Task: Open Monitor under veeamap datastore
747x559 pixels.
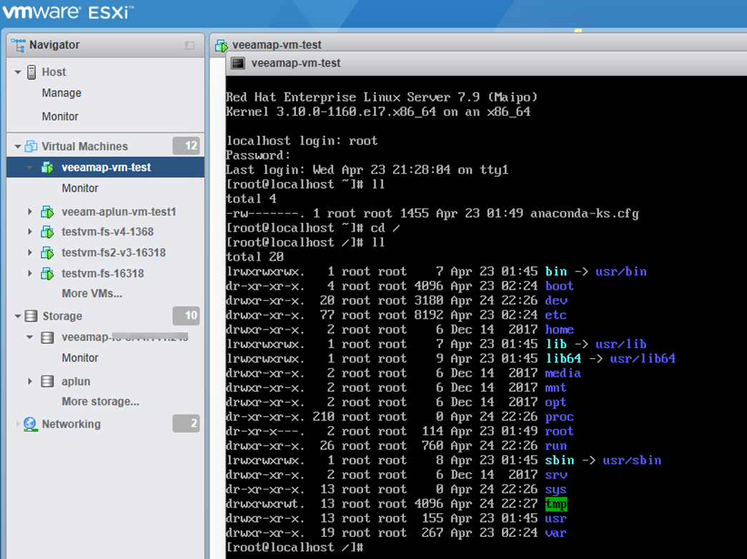Action: (x=80, y=358)
